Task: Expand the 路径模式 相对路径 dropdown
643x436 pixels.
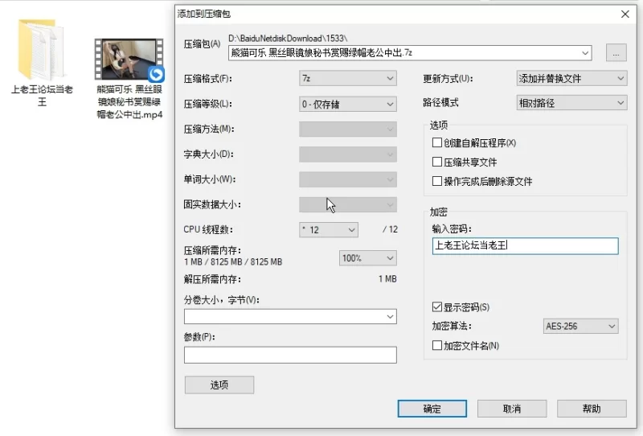Action: point(571,103)
